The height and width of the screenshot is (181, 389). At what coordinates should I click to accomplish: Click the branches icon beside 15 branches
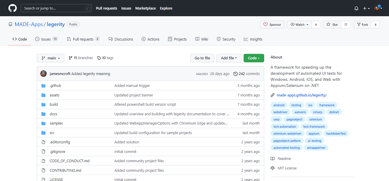(x=70, y=58)
